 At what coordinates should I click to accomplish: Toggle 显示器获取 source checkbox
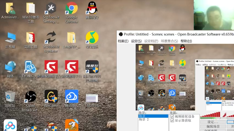pos(172,121)
